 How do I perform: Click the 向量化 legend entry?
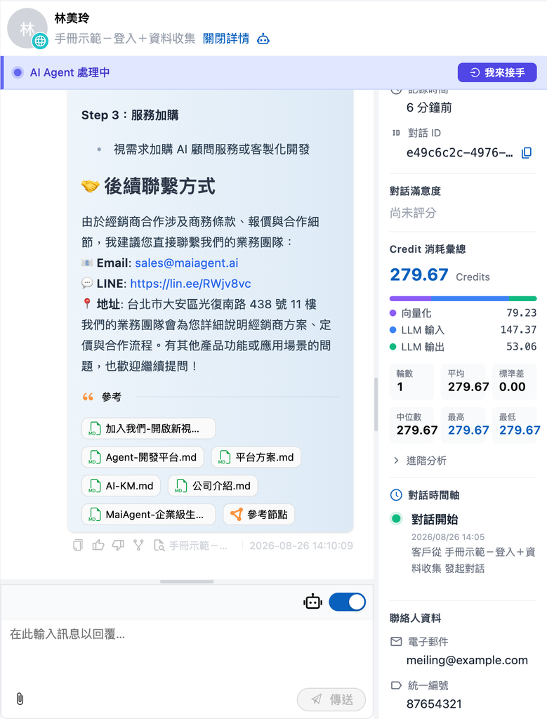(463, 313)
